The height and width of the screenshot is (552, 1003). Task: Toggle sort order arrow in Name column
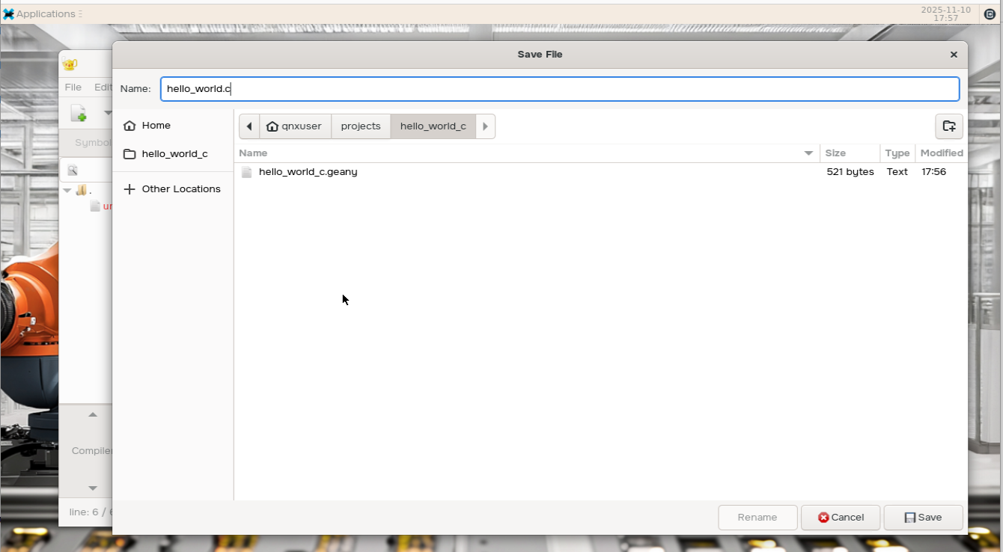tap(808, 153)
